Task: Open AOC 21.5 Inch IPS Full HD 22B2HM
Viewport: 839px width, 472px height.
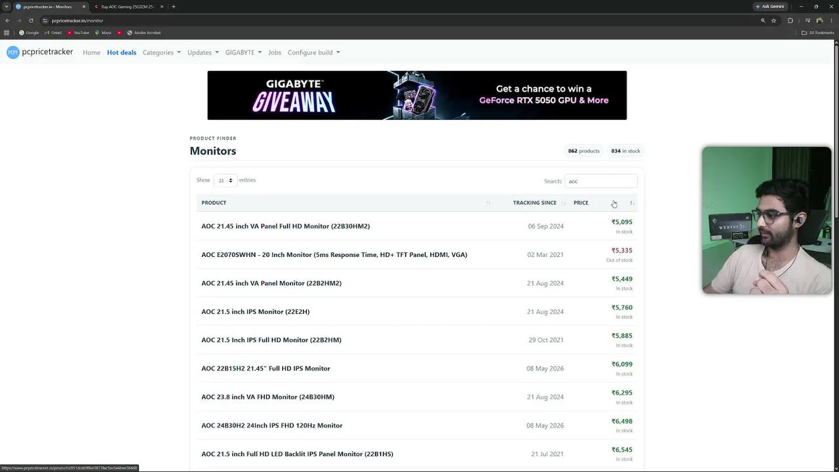Action: (271, 340)
